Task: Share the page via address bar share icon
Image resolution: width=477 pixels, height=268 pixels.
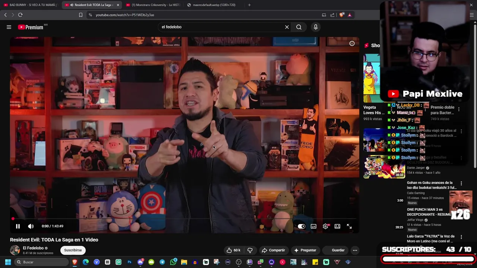Action: 332,15
